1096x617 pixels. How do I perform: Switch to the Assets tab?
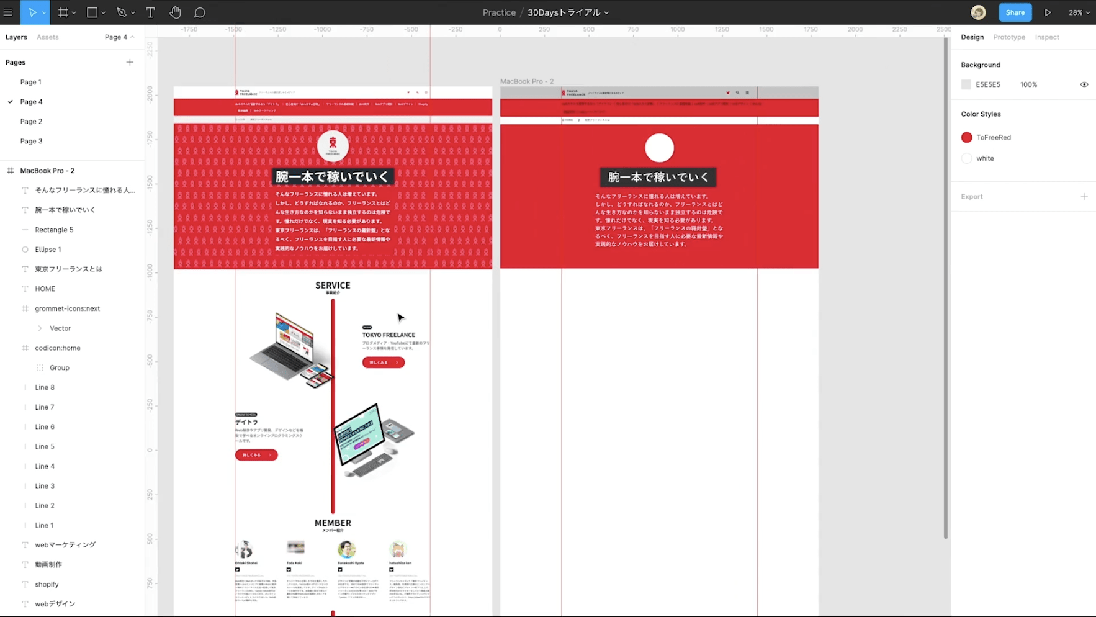48,37
